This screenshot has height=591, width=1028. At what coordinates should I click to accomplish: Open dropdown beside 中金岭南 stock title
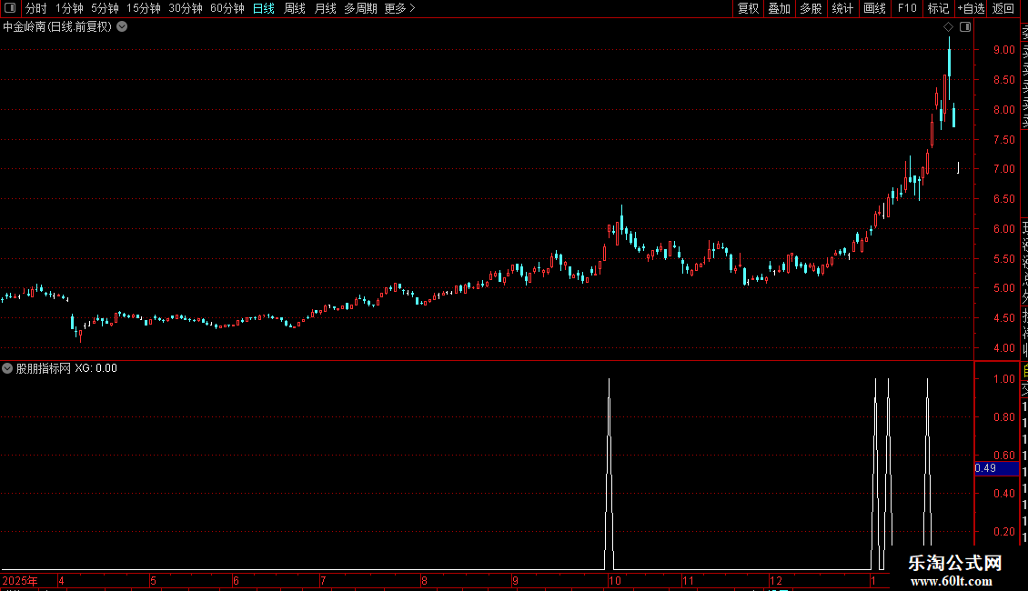(122, 27)
